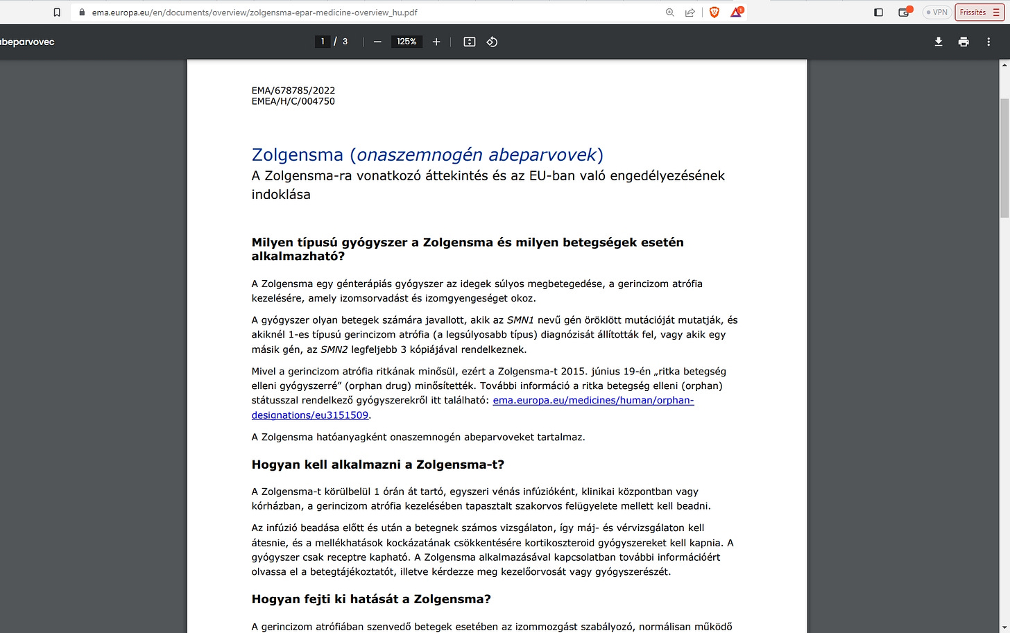Viewport: 1010px width, 633px height.
Task: Click the scrollbar up arrow
Action: click(x=1004, y=64)
